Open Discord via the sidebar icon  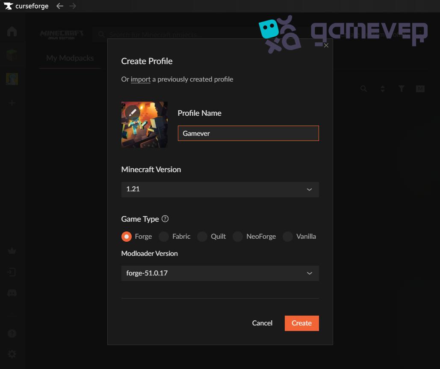(x=12, y=293)
